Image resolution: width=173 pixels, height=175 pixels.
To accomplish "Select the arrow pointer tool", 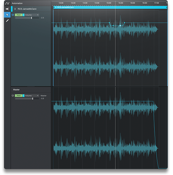I will tap(7, 15).
